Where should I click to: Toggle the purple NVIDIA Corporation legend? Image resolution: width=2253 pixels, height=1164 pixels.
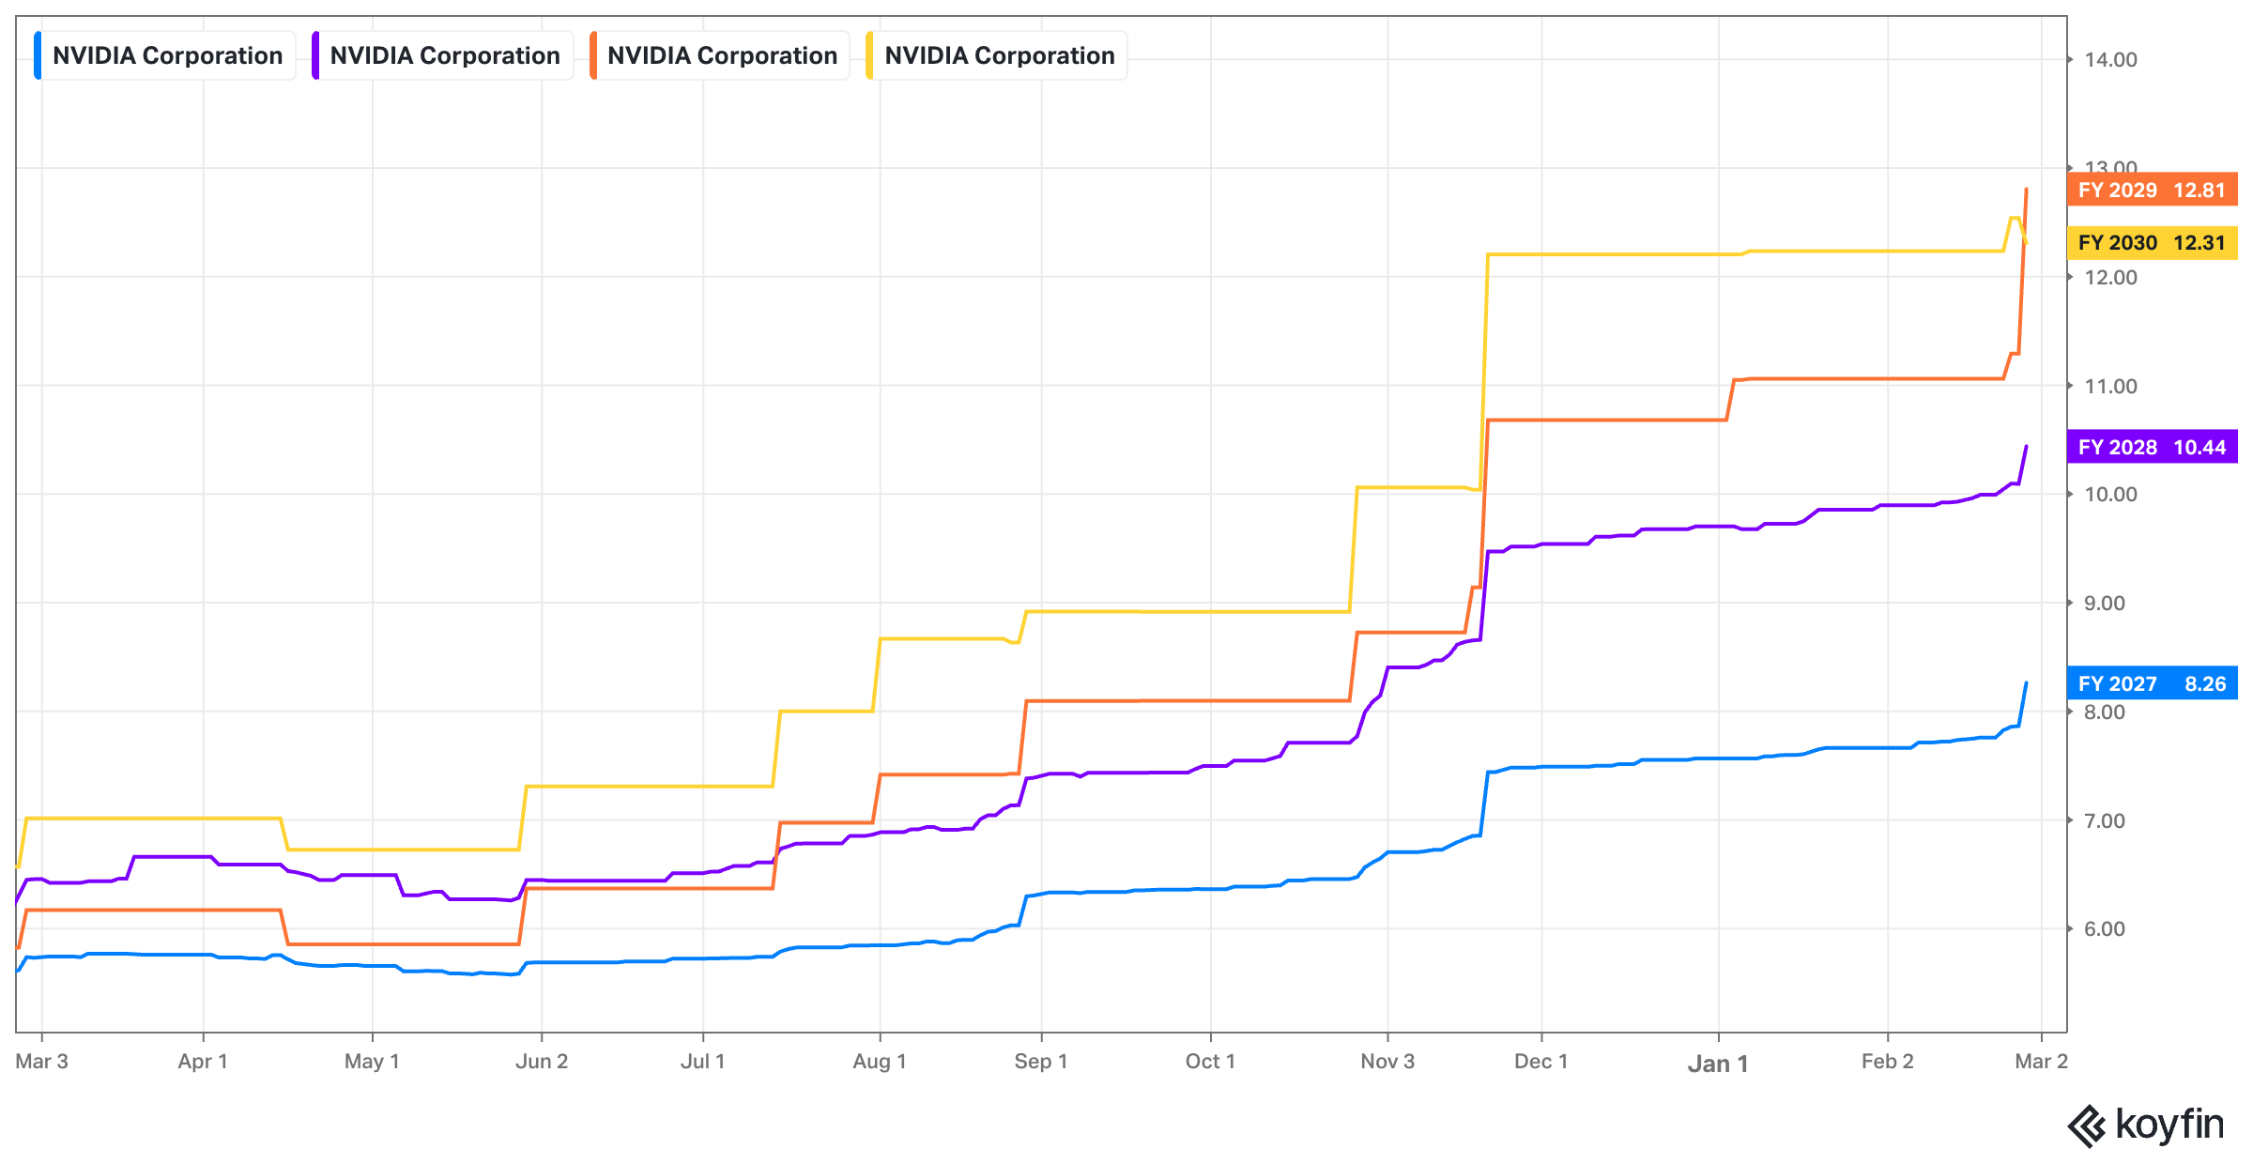[444, 55]
